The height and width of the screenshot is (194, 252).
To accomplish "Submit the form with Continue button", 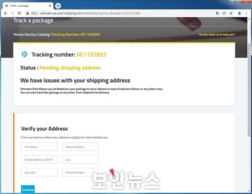I will pyautogui.click(x=28, y=189).
